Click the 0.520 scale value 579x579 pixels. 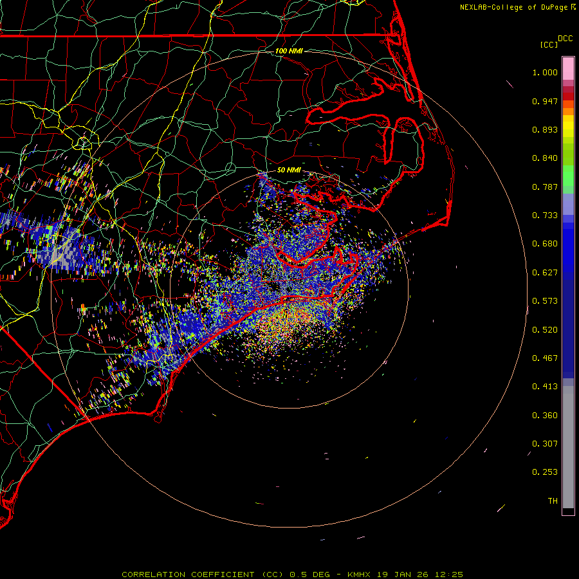[545, 330]
